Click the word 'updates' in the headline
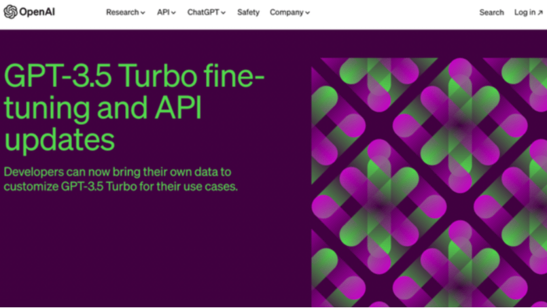This screenshot has width=547, height=308. (x=59, y=139)
